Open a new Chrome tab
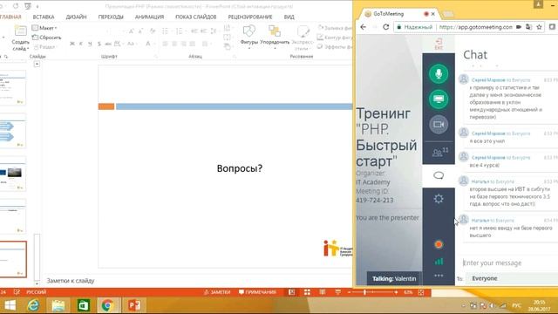This screenshot has width=558, height=314. 448,14
